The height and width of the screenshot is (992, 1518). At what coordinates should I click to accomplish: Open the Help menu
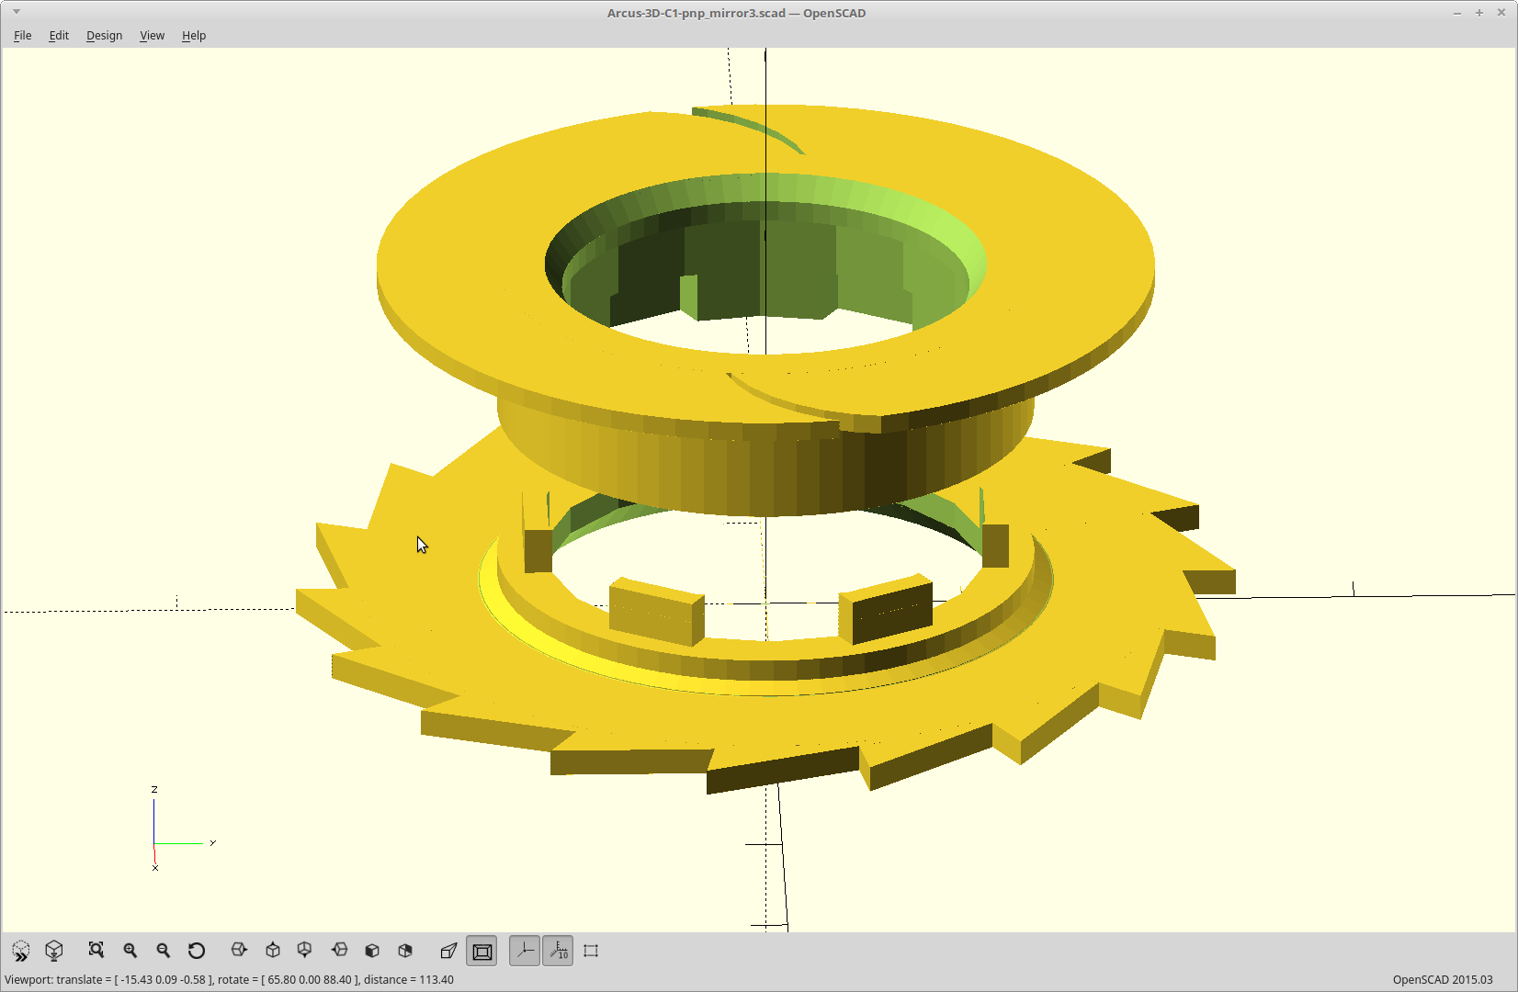(194, 35)
